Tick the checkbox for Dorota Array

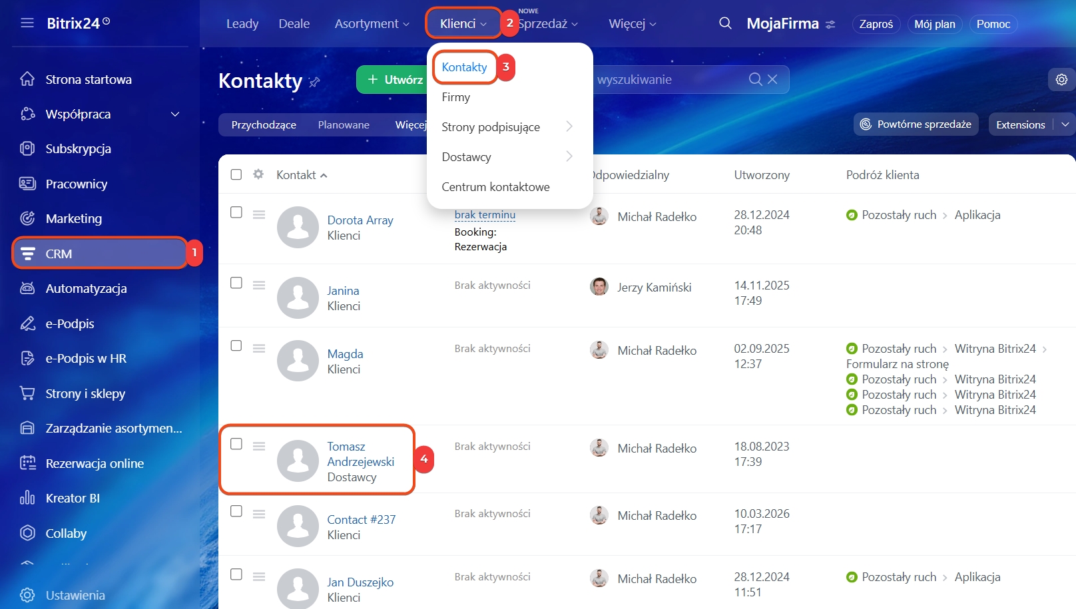tap(236, 212)
